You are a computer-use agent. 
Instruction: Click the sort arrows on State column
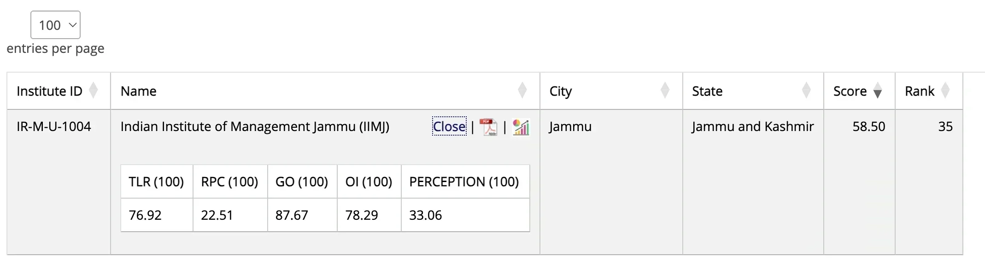click(806, 91)
